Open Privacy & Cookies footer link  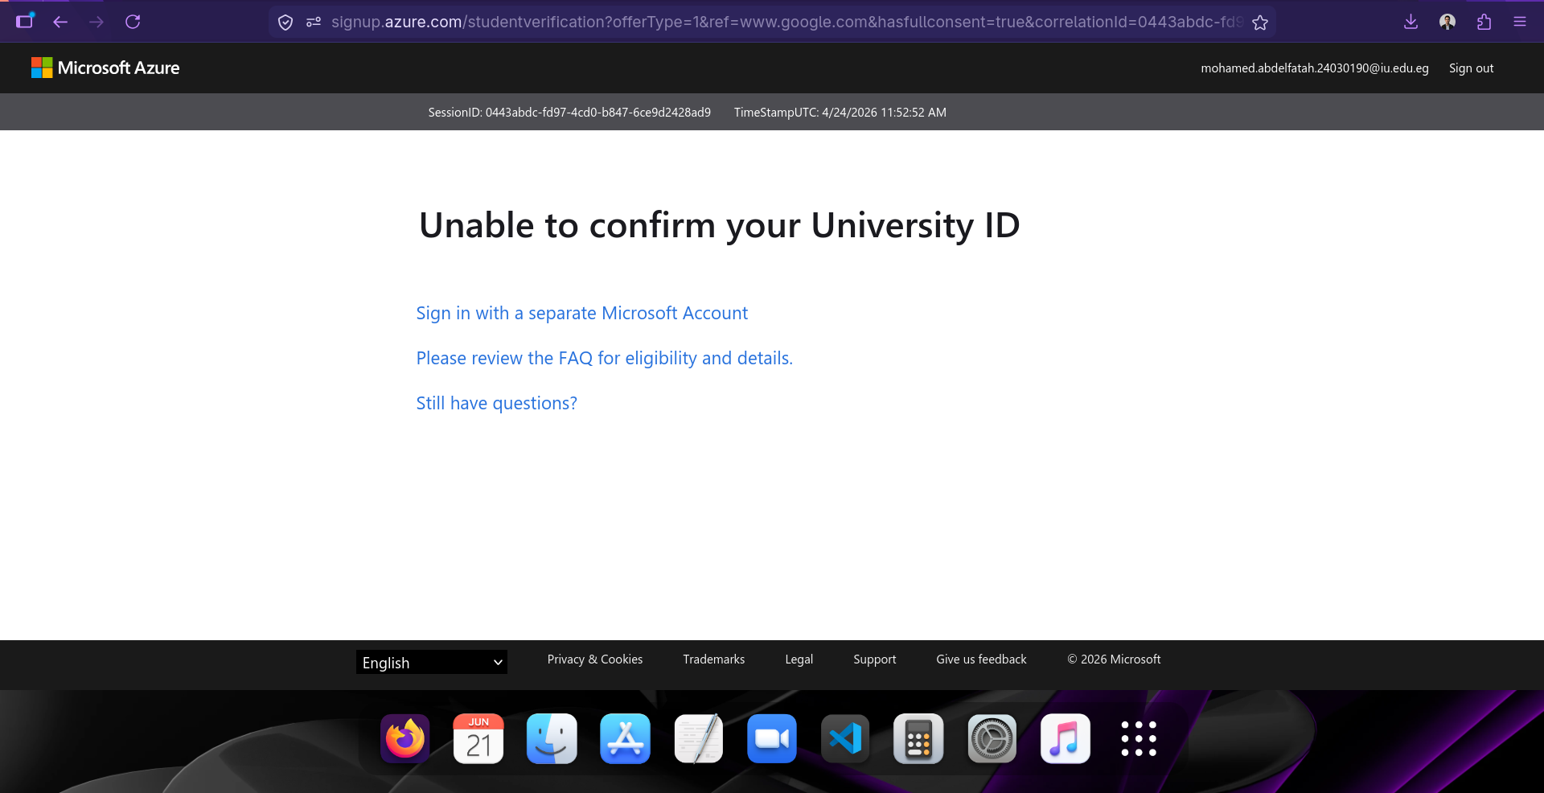click(595, 659)
